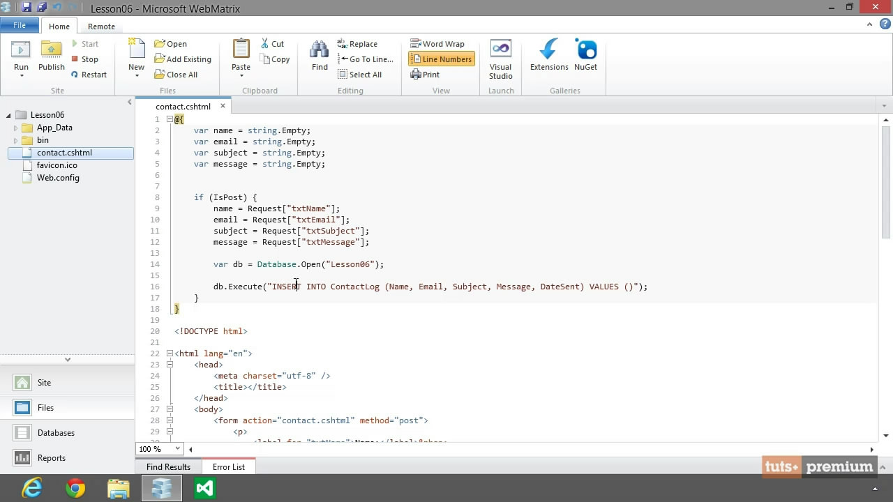Click the Start site button

[85, 44]
